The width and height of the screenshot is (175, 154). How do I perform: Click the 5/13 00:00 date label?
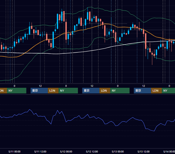tap(118, 151)
